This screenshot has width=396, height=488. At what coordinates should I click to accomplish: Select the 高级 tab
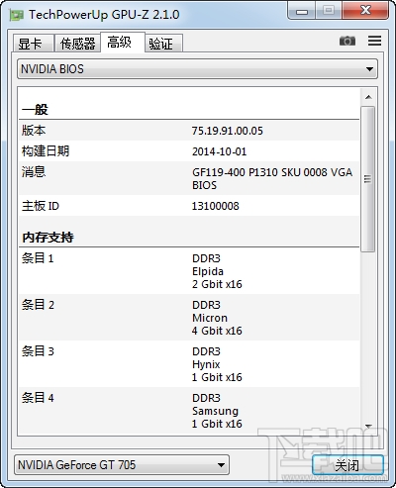(x=123, y=43)
